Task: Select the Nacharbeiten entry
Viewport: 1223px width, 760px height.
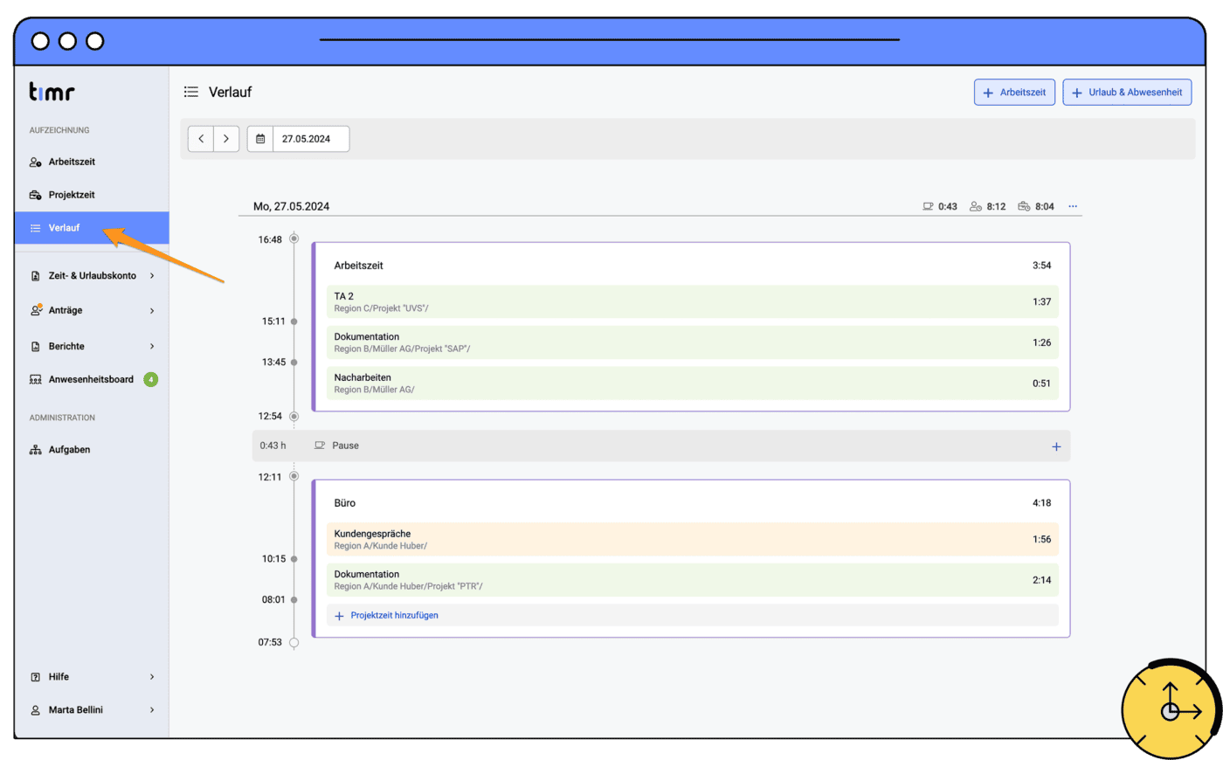Action: [x=692, y=383]
